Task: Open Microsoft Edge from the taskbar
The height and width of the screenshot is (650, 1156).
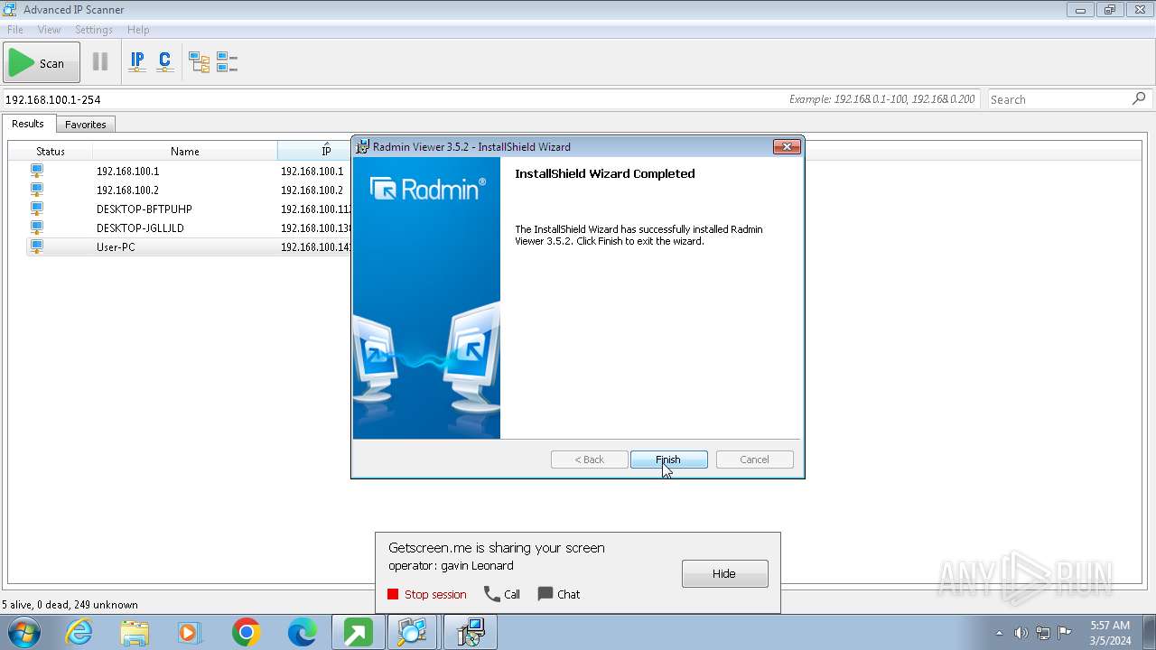Action: tap(302, 633)
